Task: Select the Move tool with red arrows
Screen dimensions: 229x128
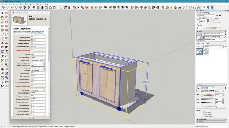Action: pyautogui.click(x=2, y=43)
